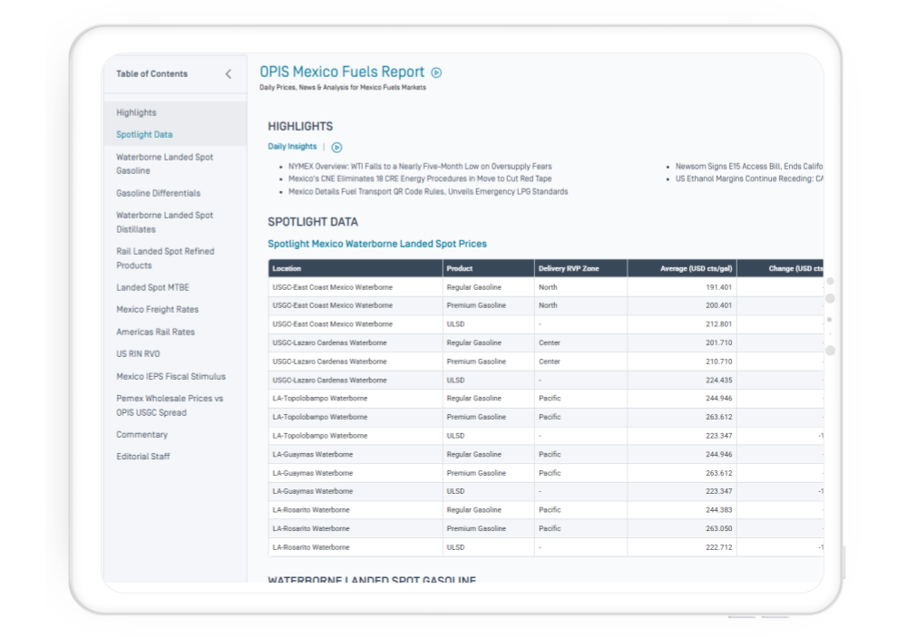Jump to the Commentary section
907x637 pixels.
tap(141, 435)
